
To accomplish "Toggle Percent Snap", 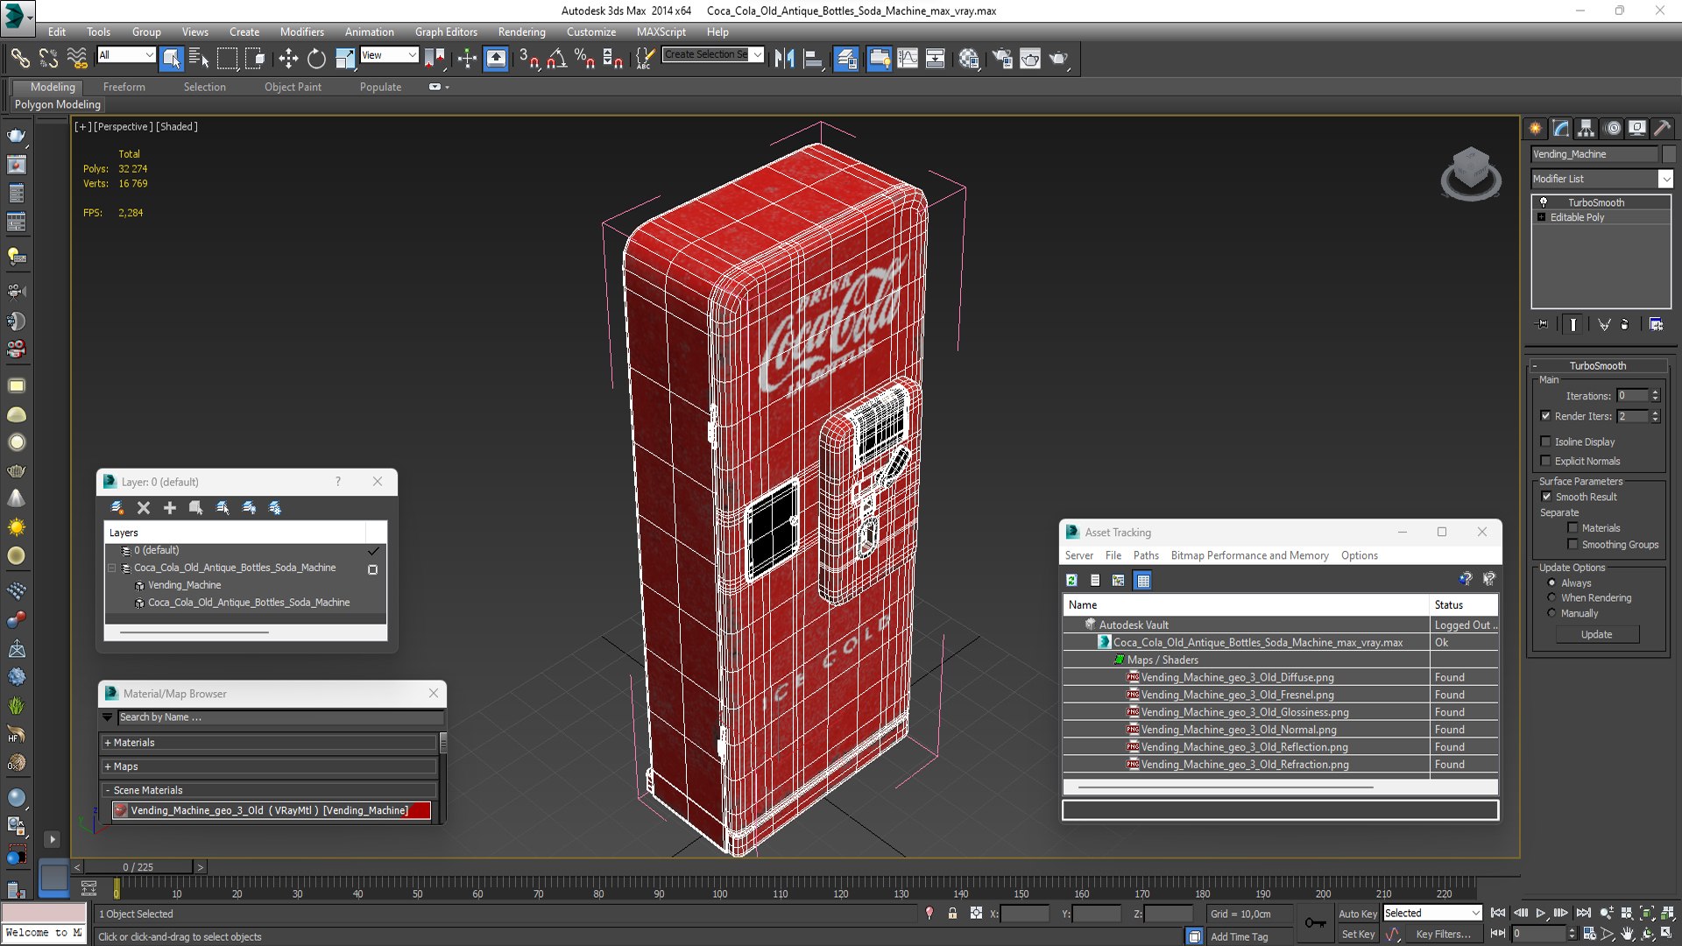I will click(584, 59).
